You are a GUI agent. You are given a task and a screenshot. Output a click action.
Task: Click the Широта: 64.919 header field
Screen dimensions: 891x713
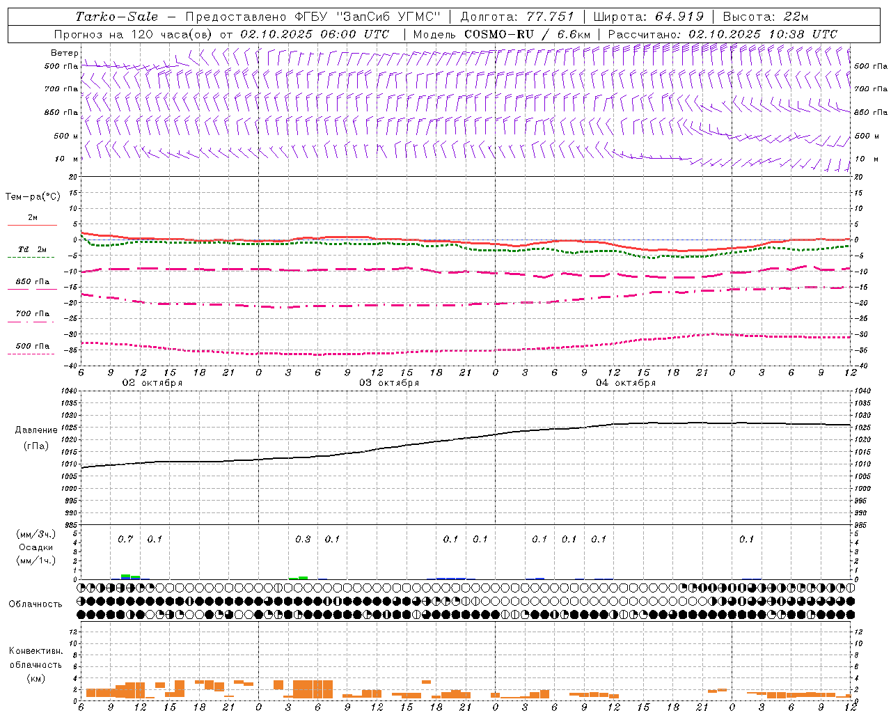[649, 17]
